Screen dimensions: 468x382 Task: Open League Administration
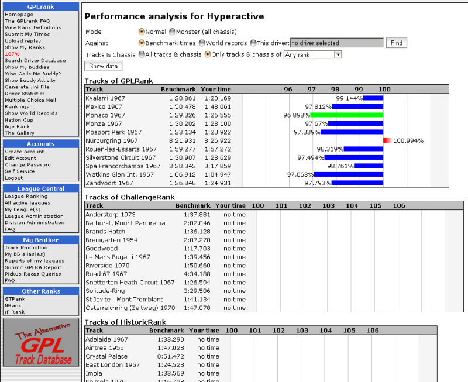[34, 216]
